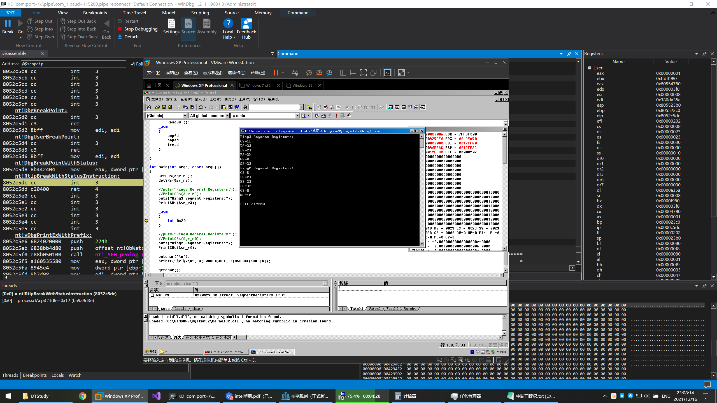
Task: Click VMware send Ctrl+Alt+Del icon
Action: (x=295, y=73)
